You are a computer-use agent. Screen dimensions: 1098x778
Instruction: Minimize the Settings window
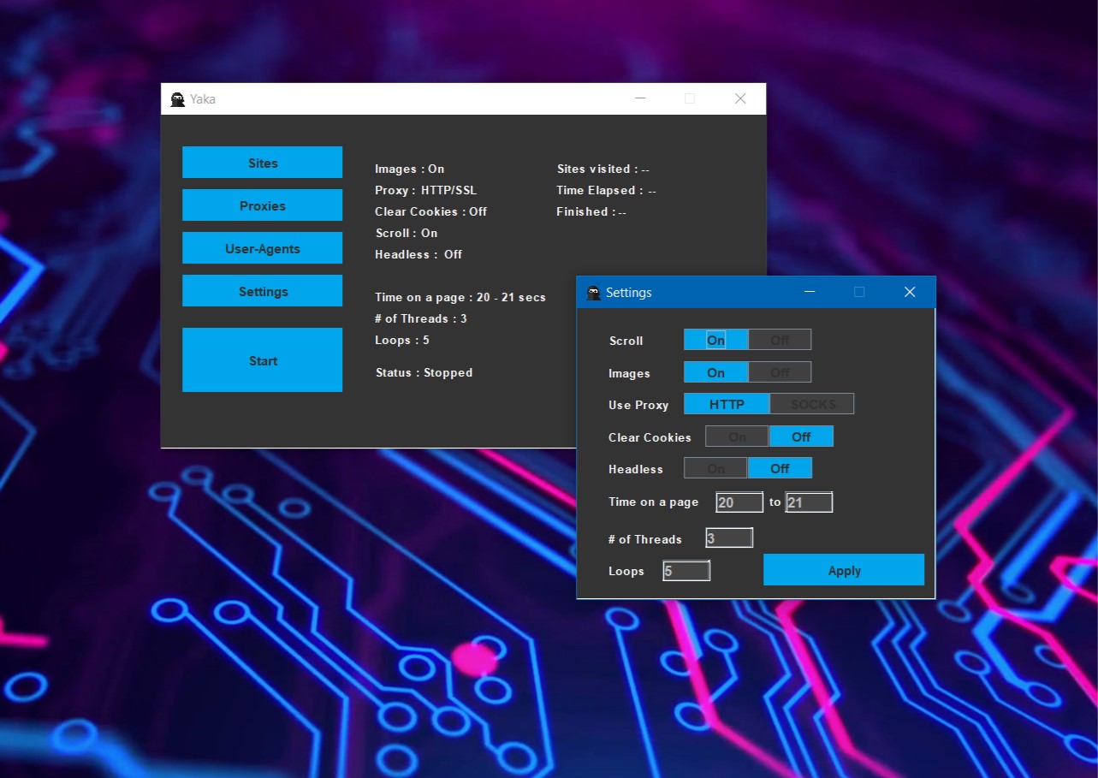coord(810,293)
